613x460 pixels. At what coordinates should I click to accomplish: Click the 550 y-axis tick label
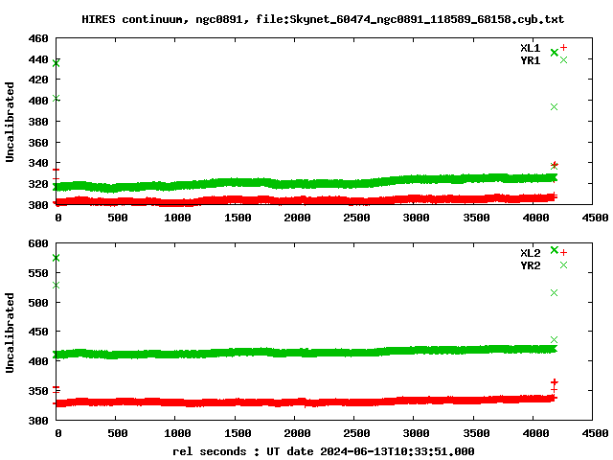(x=38, y=273)
